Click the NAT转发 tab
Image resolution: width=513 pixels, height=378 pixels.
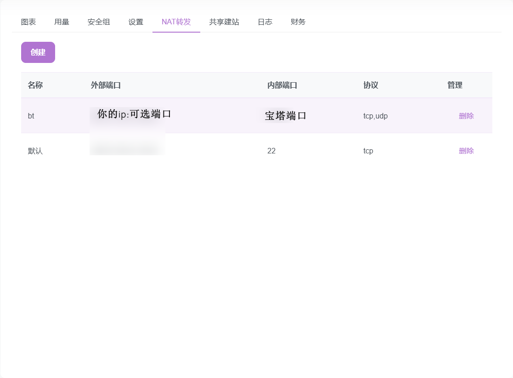point(176,22)
